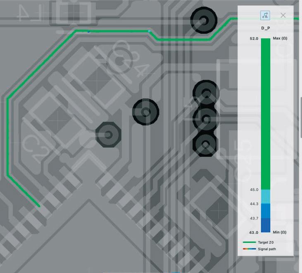The image size is (302, 273).
Task: Click the 45.0 scale value
Action: [x=254, y=190]
